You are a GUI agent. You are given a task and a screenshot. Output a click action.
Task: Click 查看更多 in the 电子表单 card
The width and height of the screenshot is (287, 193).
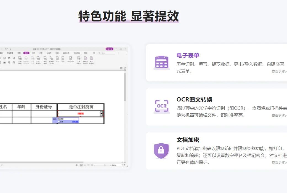tap(279, 72)
